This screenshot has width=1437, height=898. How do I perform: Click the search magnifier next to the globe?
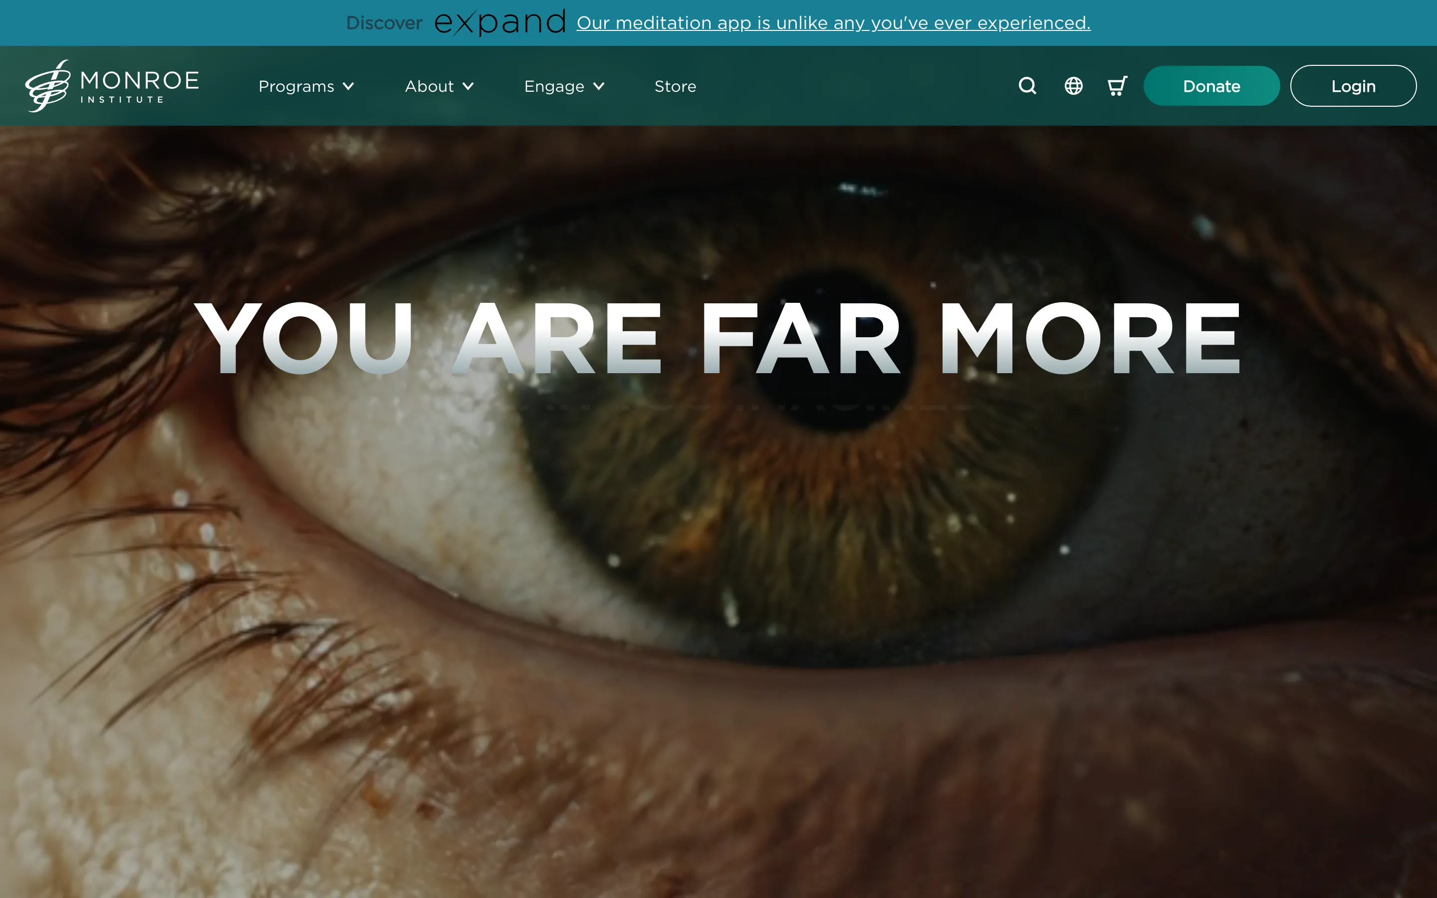coord(1027,85)
